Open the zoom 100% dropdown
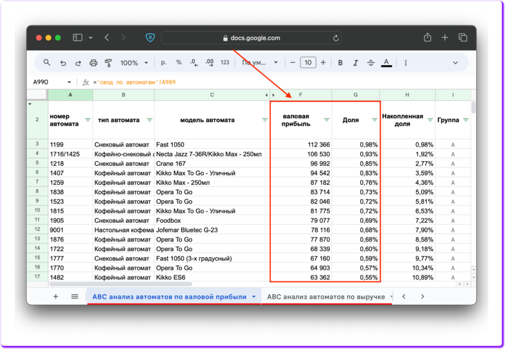Screen dimensions: 505x349 tap(134, 63)
